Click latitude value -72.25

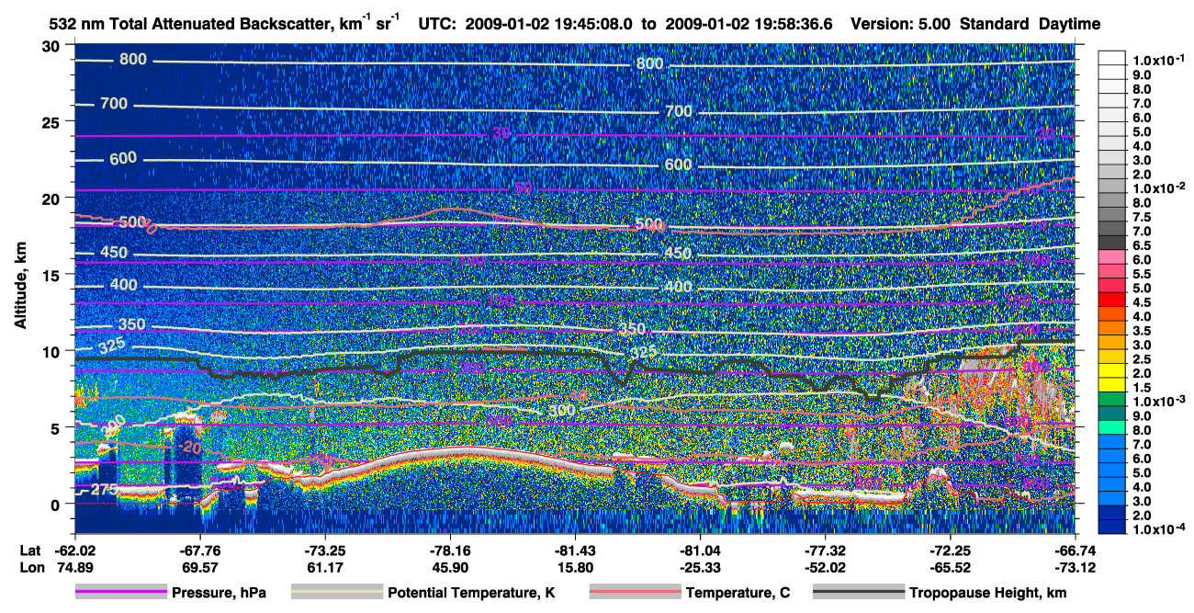pos(950,550)
